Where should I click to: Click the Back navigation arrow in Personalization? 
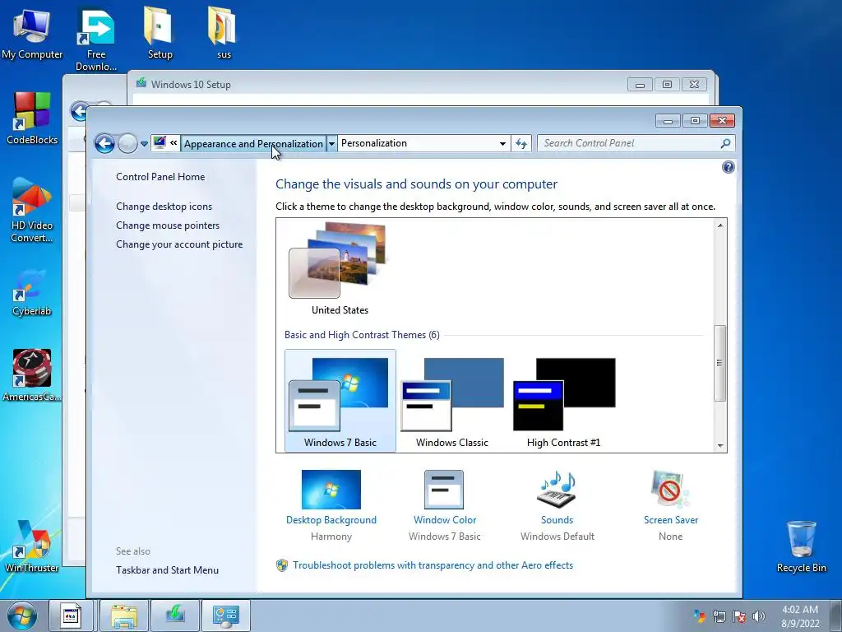point(104,143)
